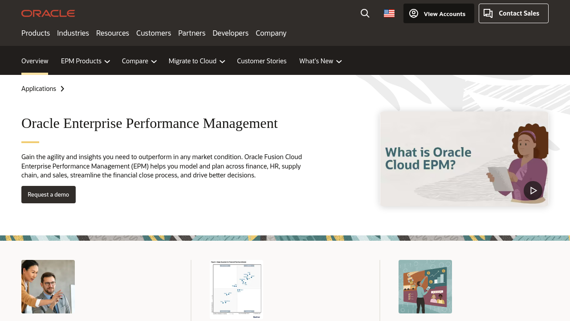Go to Customer Stories

click(x=262, y=61)
